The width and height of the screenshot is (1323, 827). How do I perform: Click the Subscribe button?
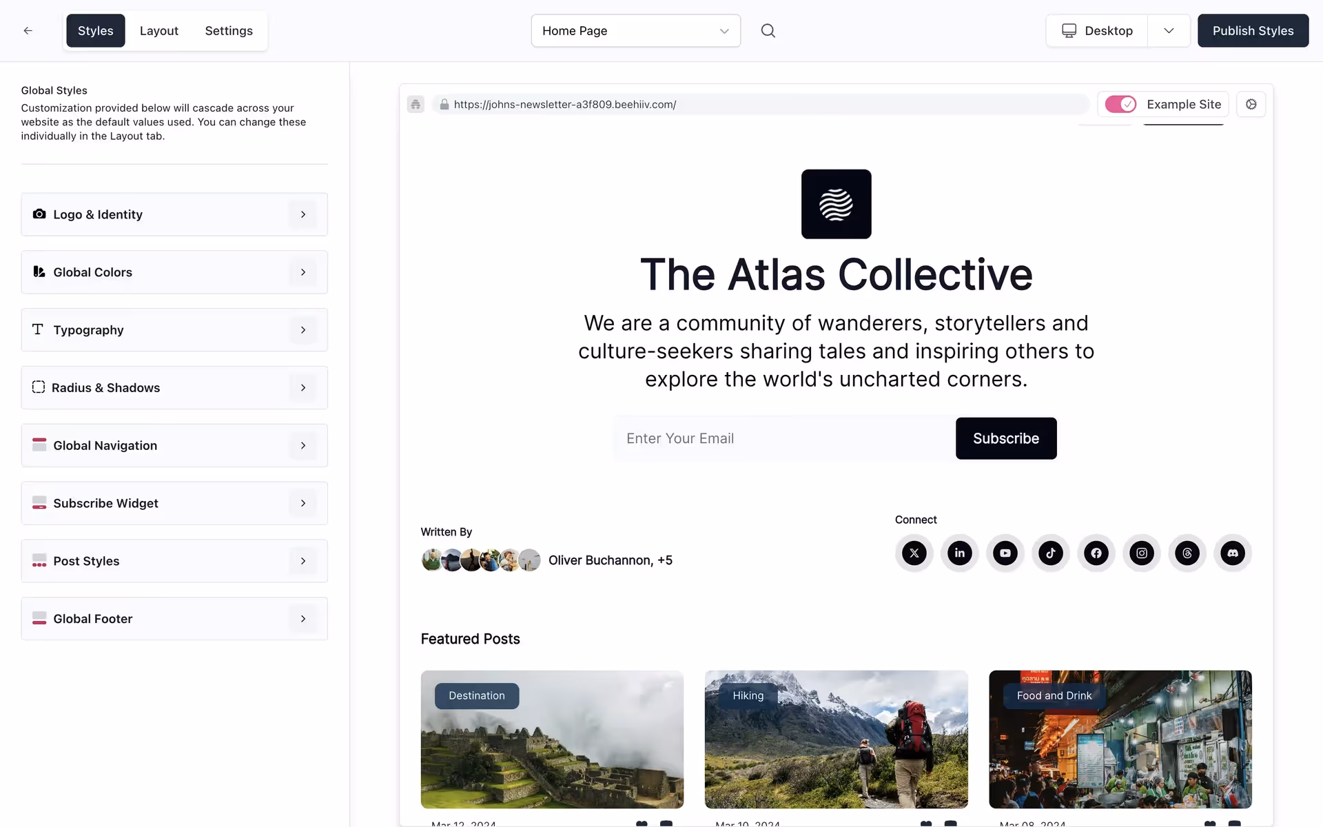[x=1005, y=438]
